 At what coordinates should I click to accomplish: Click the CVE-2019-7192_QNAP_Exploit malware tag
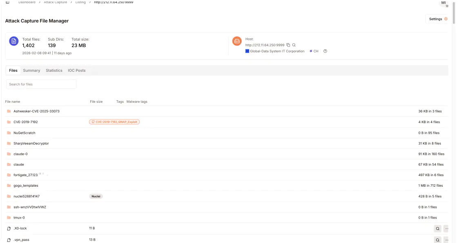114,122
